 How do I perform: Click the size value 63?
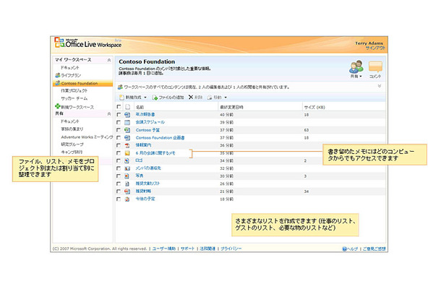click(x=307, y=130)
